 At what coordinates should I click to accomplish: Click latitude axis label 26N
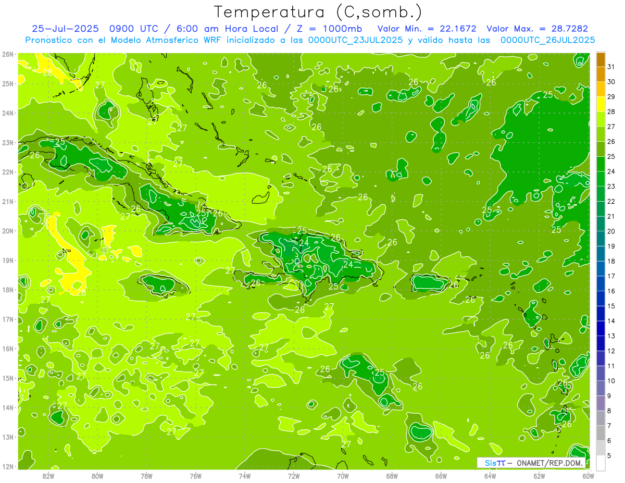[7, 54]
